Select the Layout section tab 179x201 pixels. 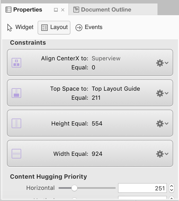pos(54,28)
